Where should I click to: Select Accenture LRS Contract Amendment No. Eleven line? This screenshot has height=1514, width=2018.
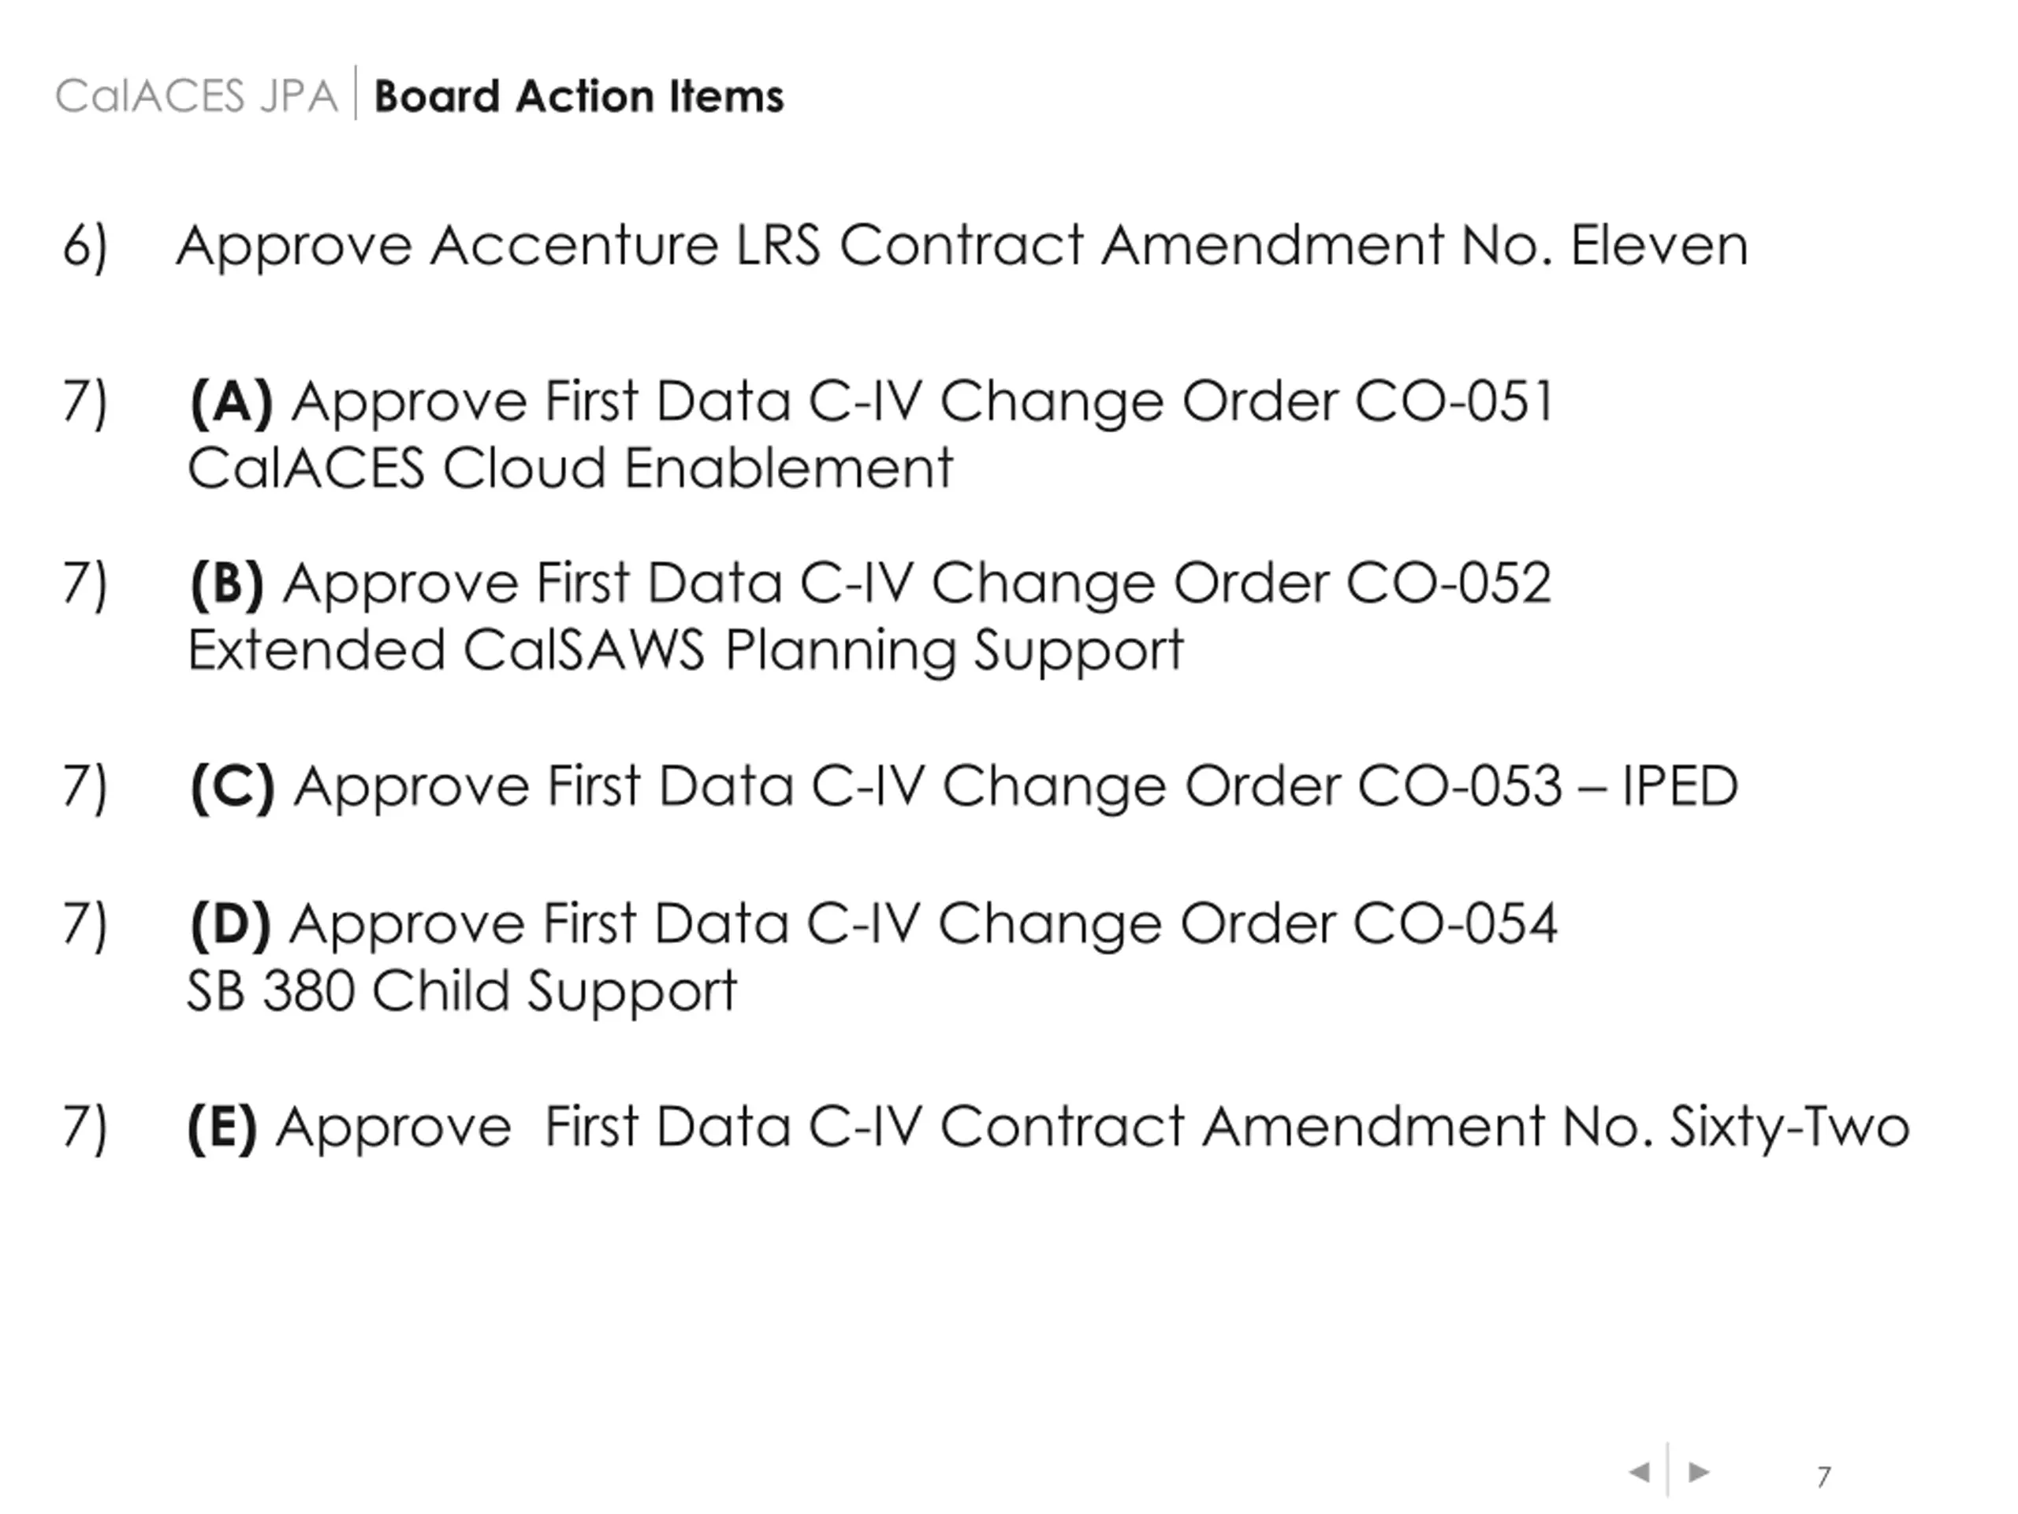(x=962, y=246)
